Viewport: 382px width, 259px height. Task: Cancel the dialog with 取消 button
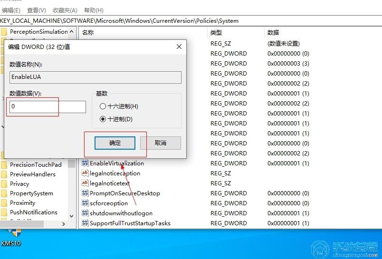click(161, 143)
